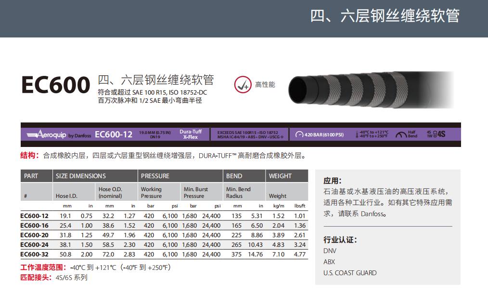The width and height of the screenshot is (488, 292).
Task: Click the 19.1 mm hose I.D. value
Action: click(65, 216)
